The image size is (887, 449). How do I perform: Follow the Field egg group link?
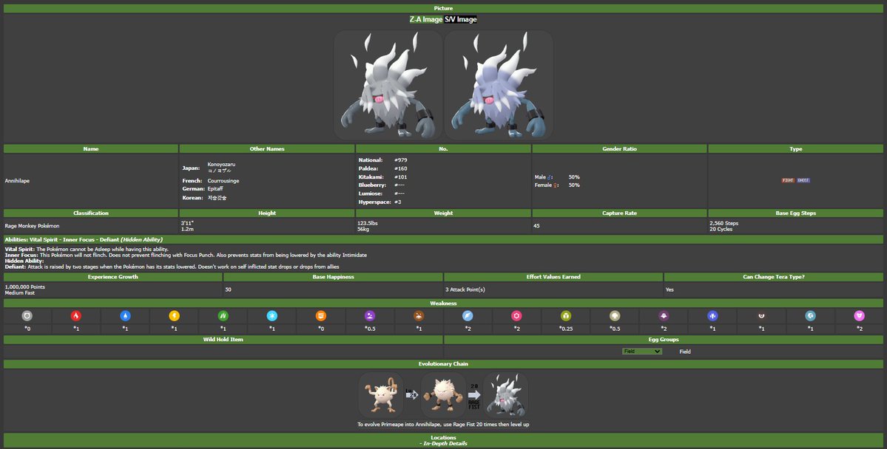click(685, 352)
